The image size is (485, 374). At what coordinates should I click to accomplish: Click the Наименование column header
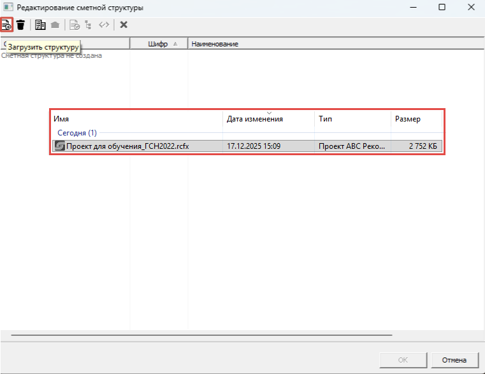[337, 44]
